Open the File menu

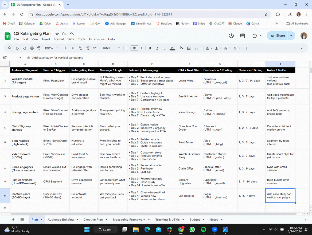click(x=16, y=39)
